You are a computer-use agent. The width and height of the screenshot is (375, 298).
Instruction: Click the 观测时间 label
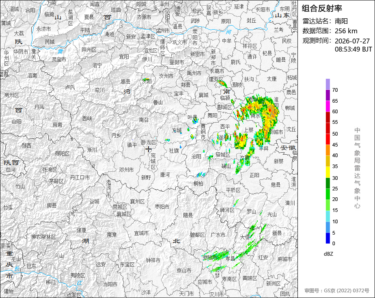click(317, 41)
